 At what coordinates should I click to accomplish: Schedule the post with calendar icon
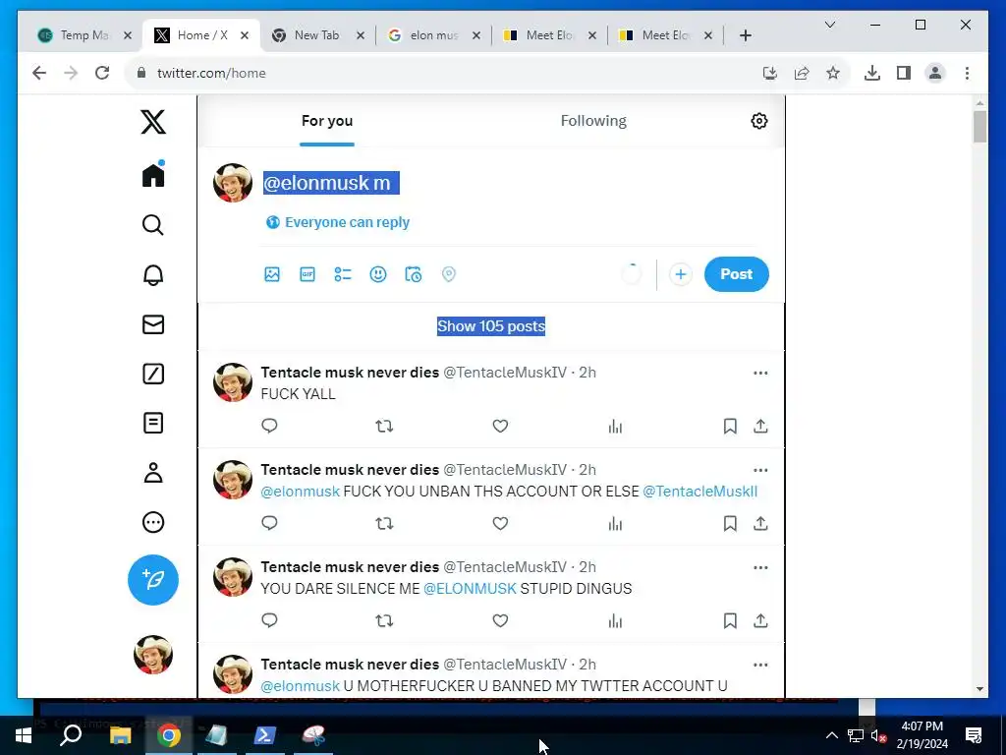click(x=414, y=274)
